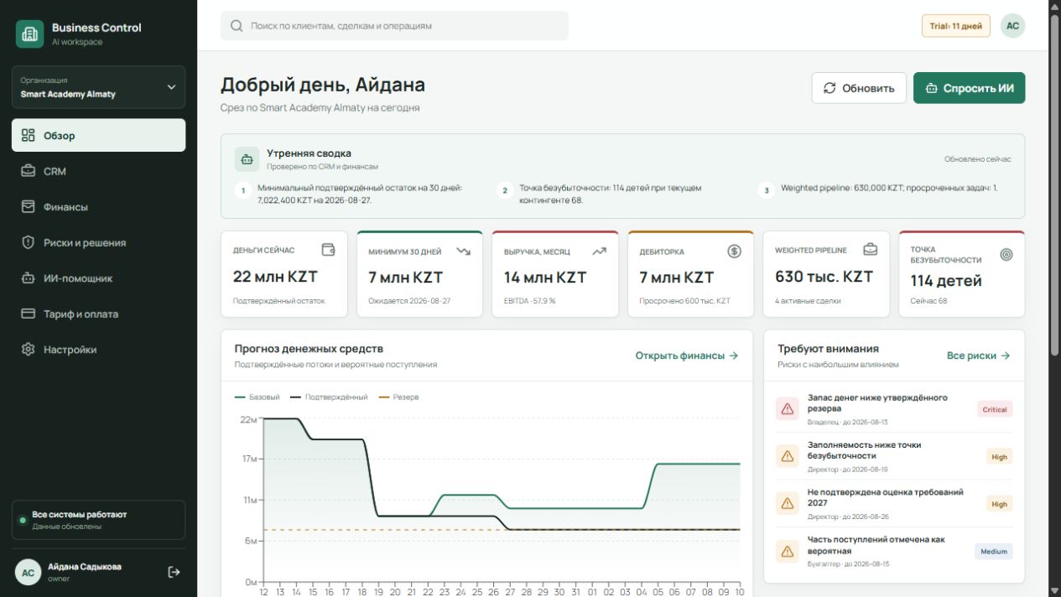Open the AC user avatar in top bar
The height and width of the screenshot is (597, 1061).
(1012, 26)
